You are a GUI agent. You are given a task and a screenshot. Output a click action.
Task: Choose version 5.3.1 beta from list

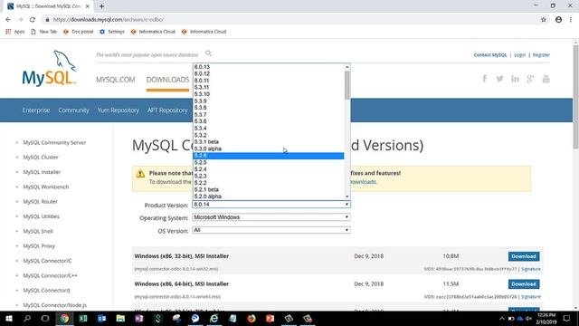pos(269,142)
